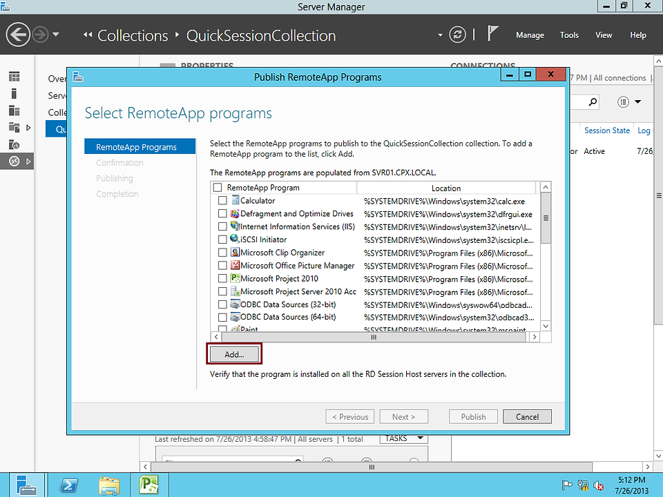Screen dimensions: 663x497
Task: Check the select-all RemoteApp Program checkbox
Action: pyautogui.click(x=218, y=187)
